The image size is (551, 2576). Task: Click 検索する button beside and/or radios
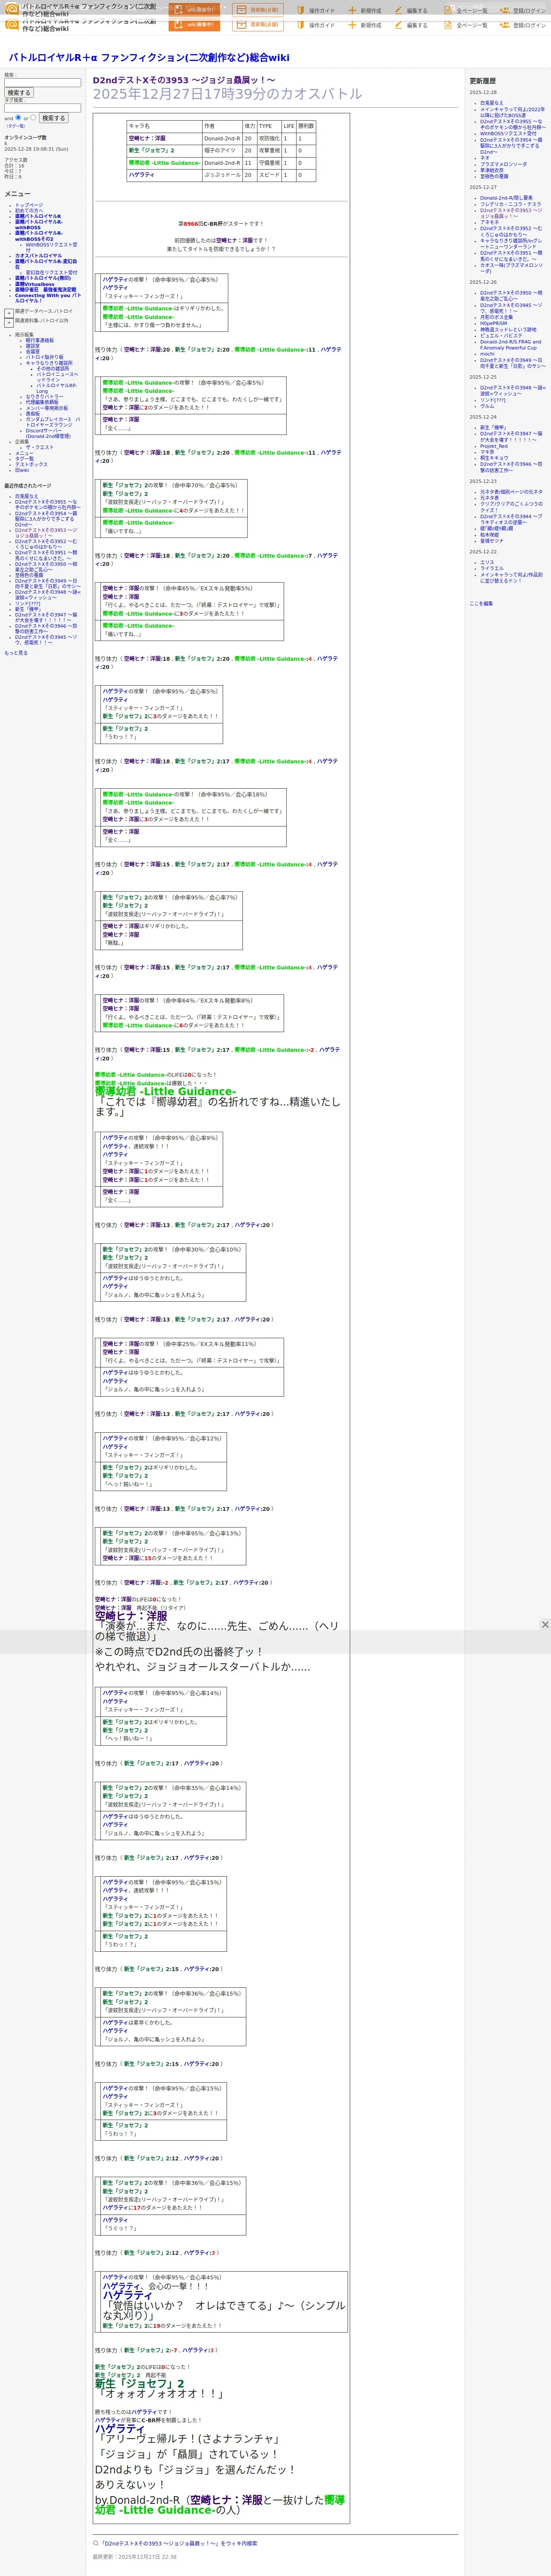53,118
